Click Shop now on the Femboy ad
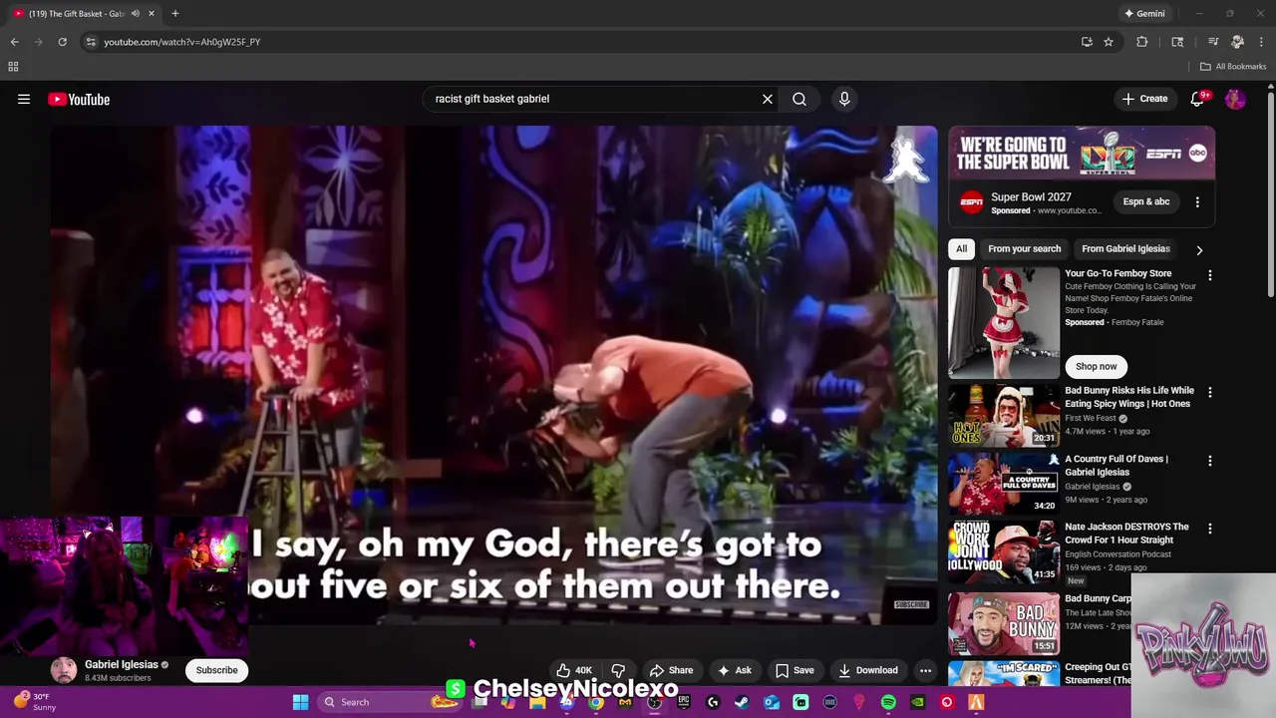Image resolution: width=1276 pixels, height=718 pixels. pyautogui.click(x=1096, y=366)
